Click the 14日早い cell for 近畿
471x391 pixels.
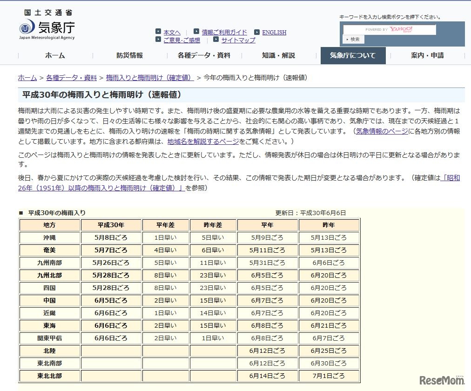(213, 313)
